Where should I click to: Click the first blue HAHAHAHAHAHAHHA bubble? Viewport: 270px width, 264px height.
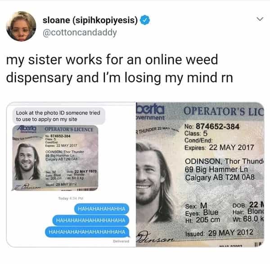click(102, 209)
